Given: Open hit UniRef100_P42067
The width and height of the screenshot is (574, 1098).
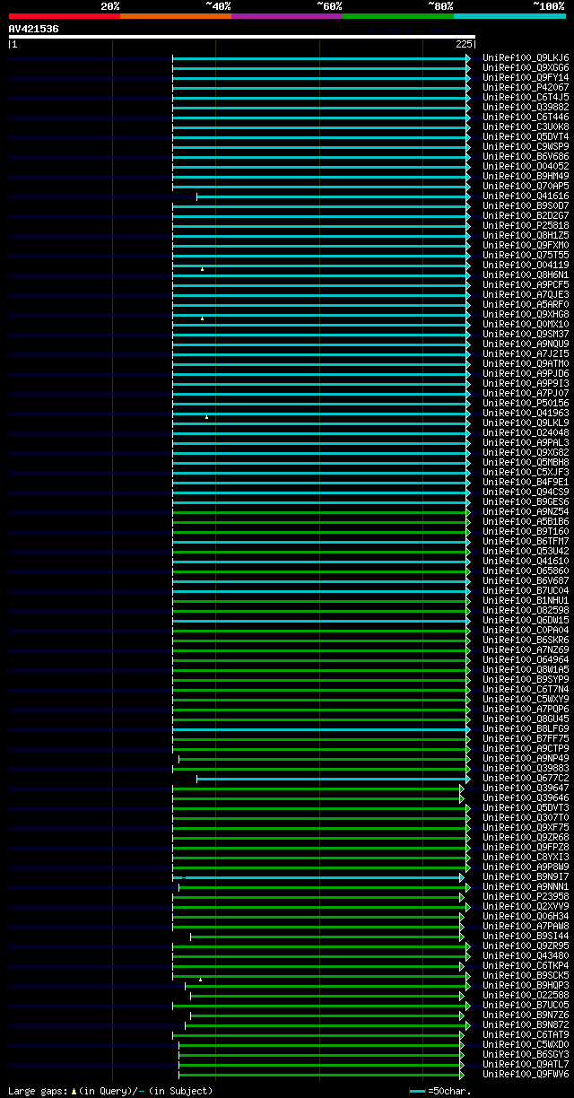Looking at the screenshot, I should [x=526, y=87].
